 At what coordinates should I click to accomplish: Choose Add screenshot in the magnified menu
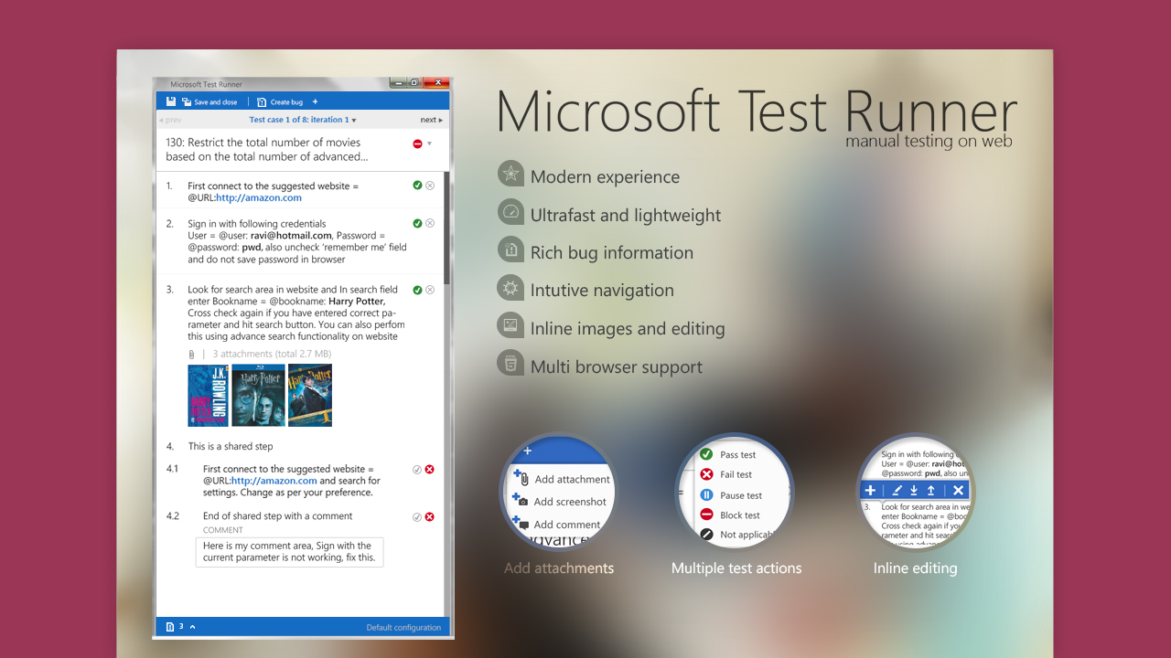[x=561, y=502]
